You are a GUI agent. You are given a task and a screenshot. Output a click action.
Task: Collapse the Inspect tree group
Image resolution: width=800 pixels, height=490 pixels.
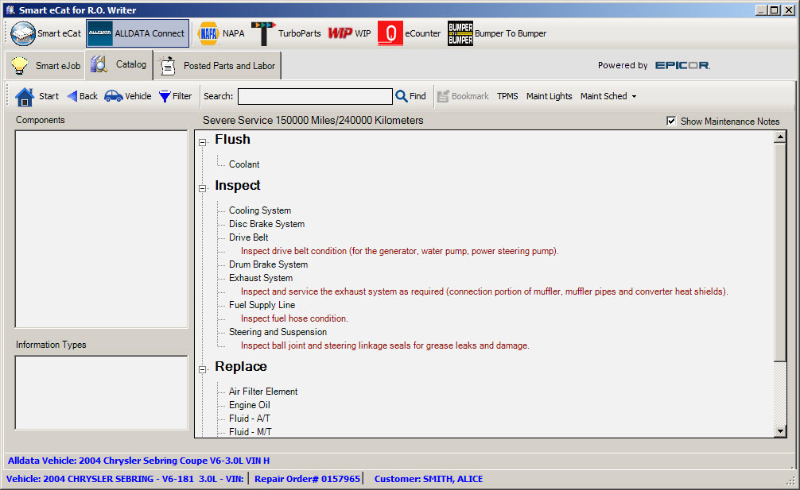tap(203, 189)
